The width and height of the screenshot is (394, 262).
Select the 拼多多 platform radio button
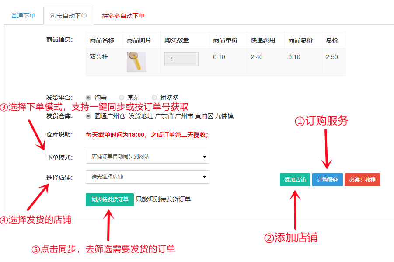[154, 98]
